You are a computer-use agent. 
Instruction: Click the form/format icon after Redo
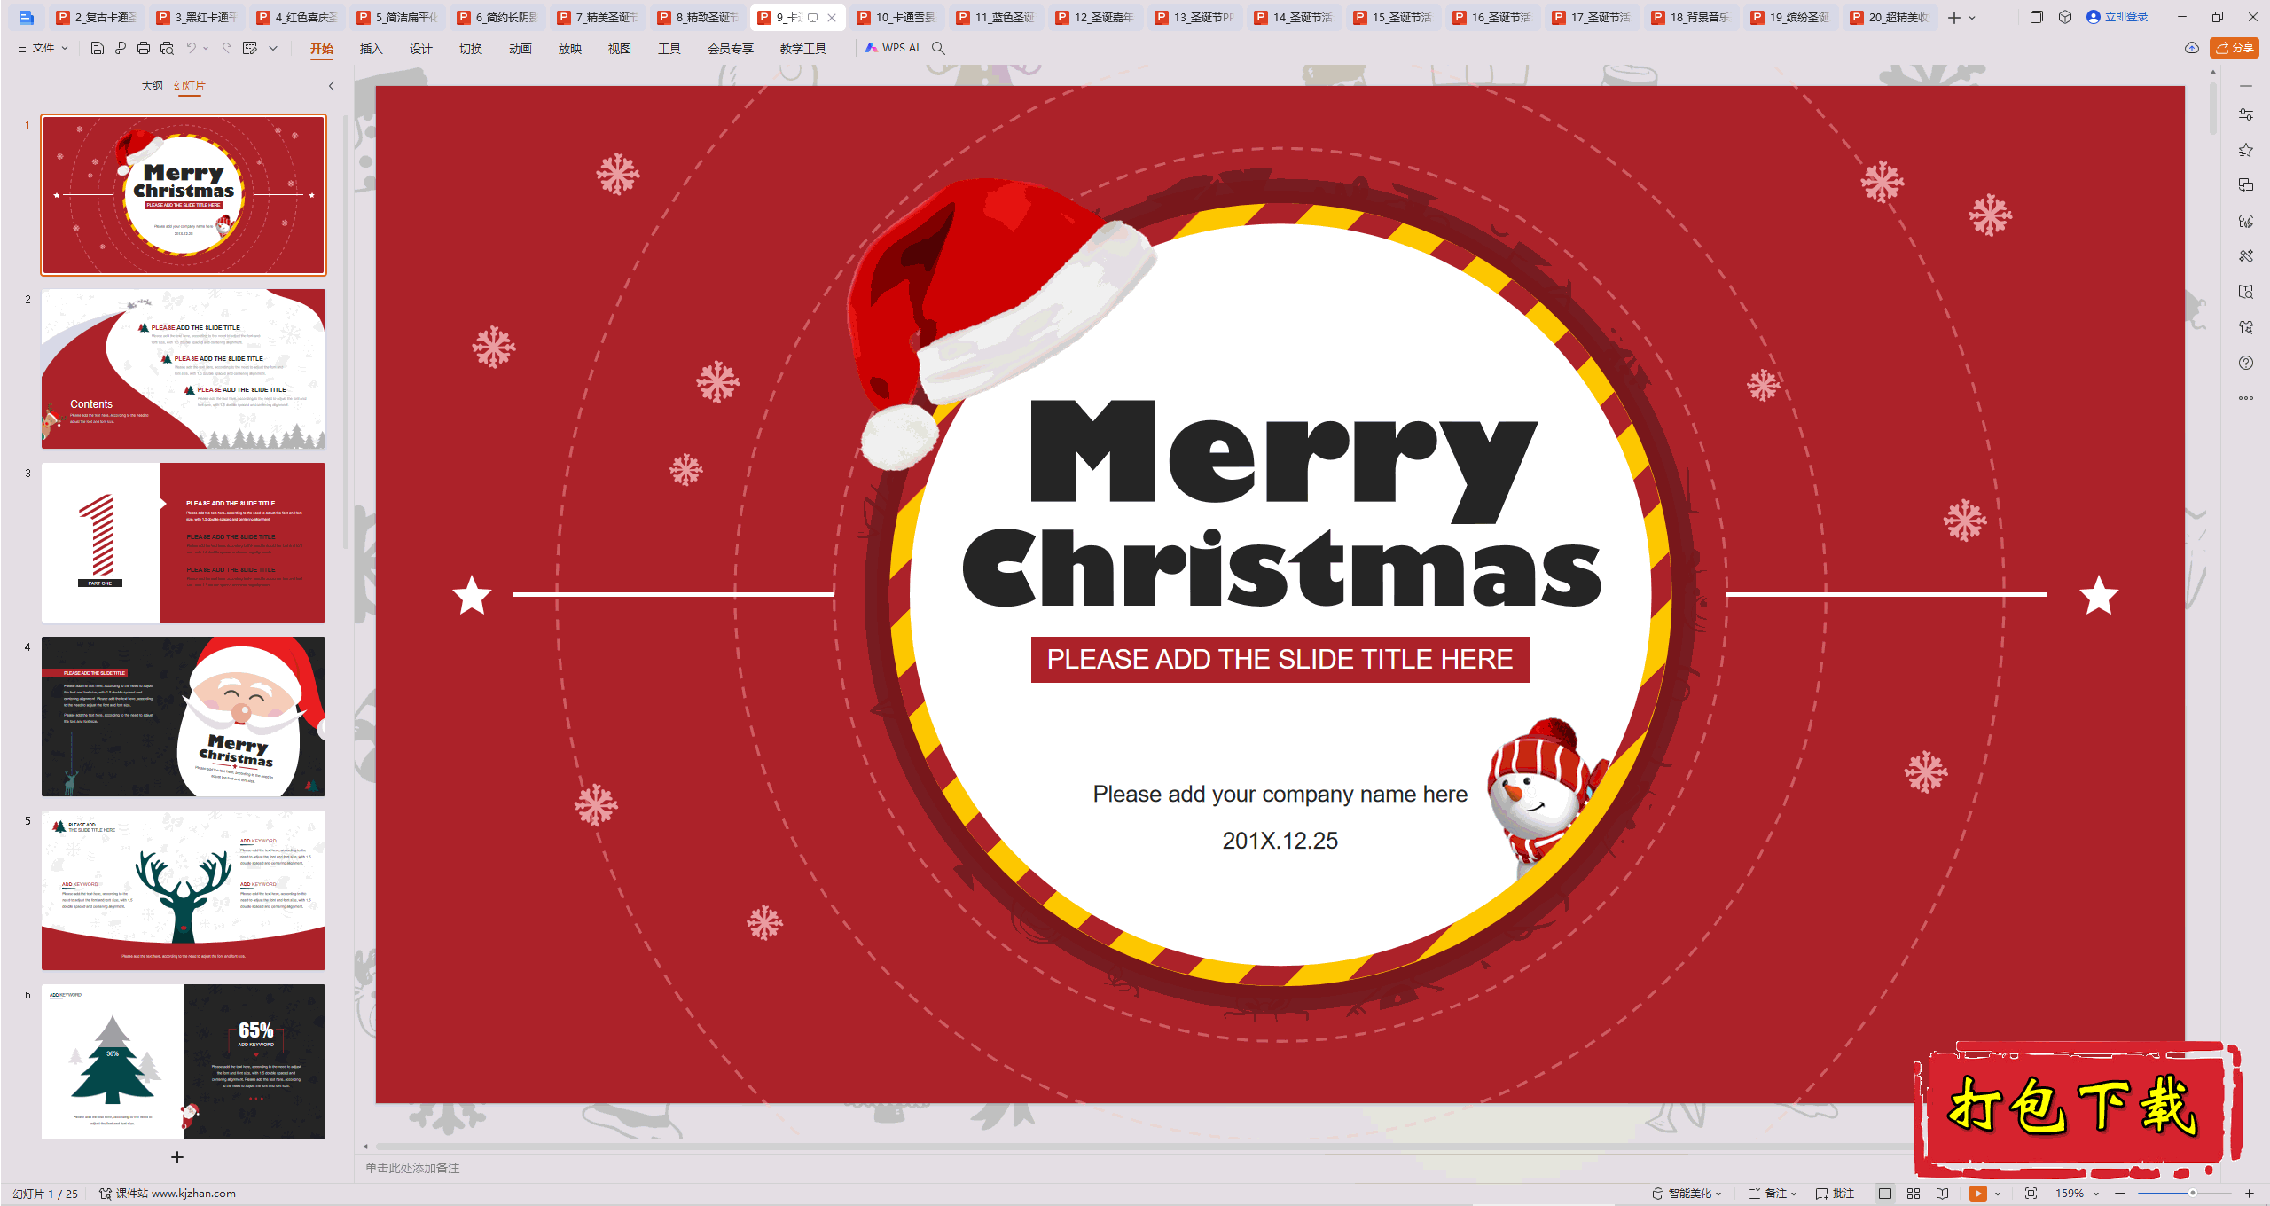tap(250, 48)
